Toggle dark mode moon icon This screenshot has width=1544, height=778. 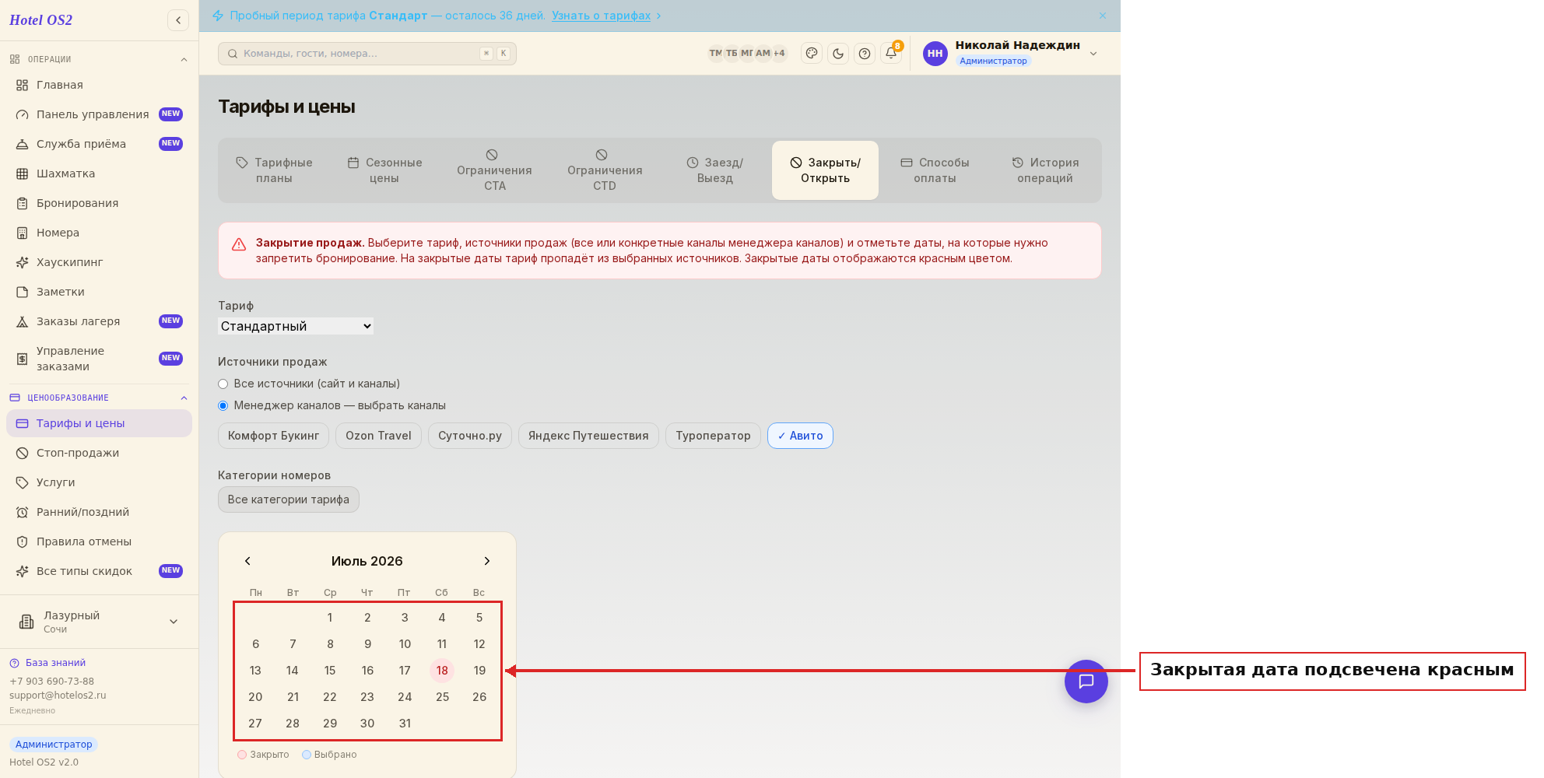point(838,54)
